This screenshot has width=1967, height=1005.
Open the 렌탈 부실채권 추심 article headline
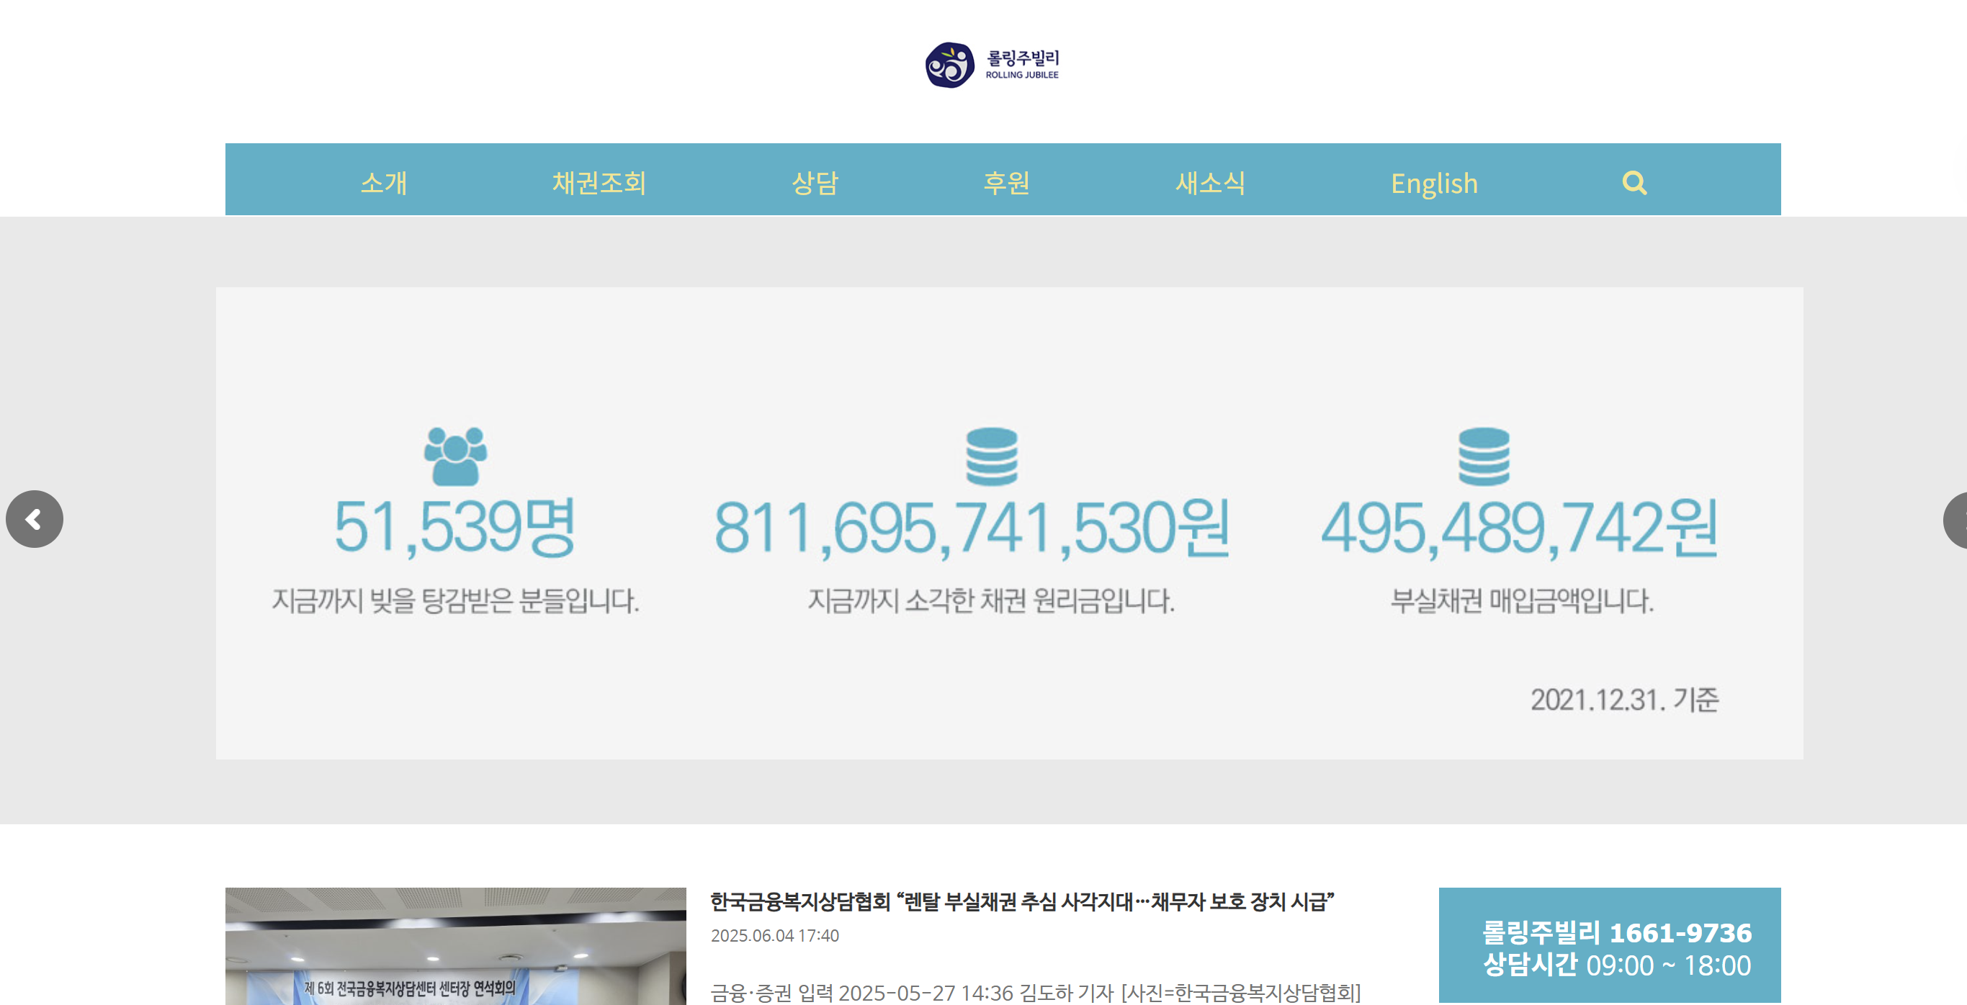pyautogui.click(x=1022, y=902)
